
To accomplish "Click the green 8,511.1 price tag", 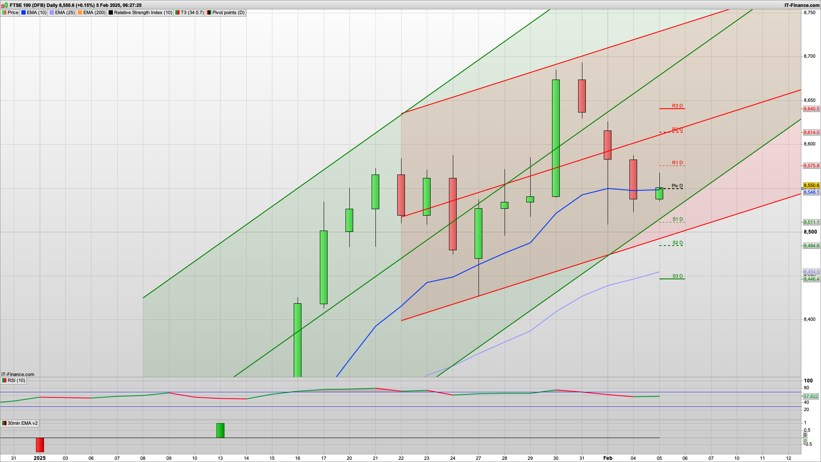I will pos(811,222).
